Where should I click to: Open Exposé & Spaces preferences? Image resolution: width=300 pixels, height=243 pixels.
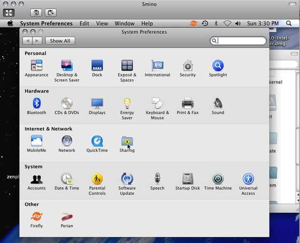[x=127, y=71]
